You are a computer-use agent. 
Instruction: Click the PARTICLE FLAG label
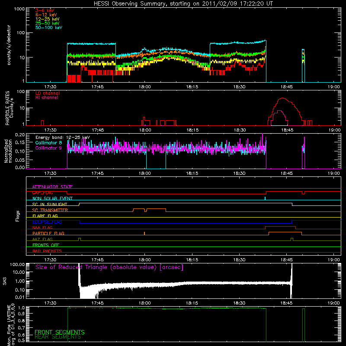point(48,233)
